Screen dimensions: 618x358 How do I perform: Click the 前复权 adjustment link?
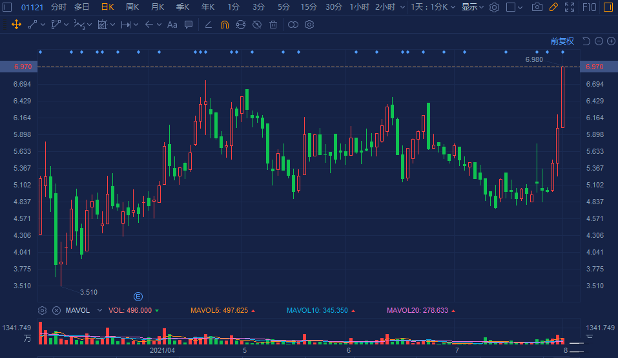[x=562, y=41]
